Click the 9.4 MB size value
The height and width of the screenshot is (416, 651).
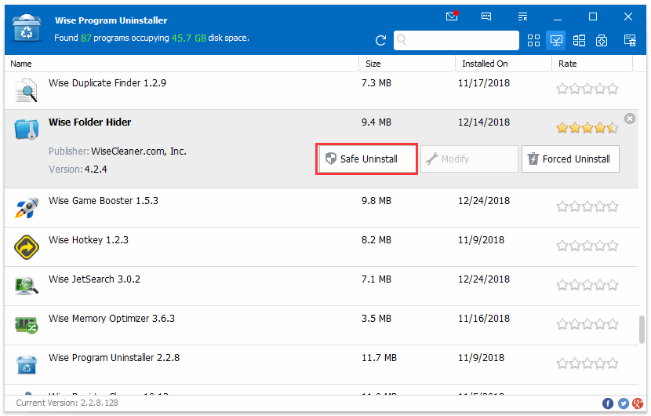[376, 122]
